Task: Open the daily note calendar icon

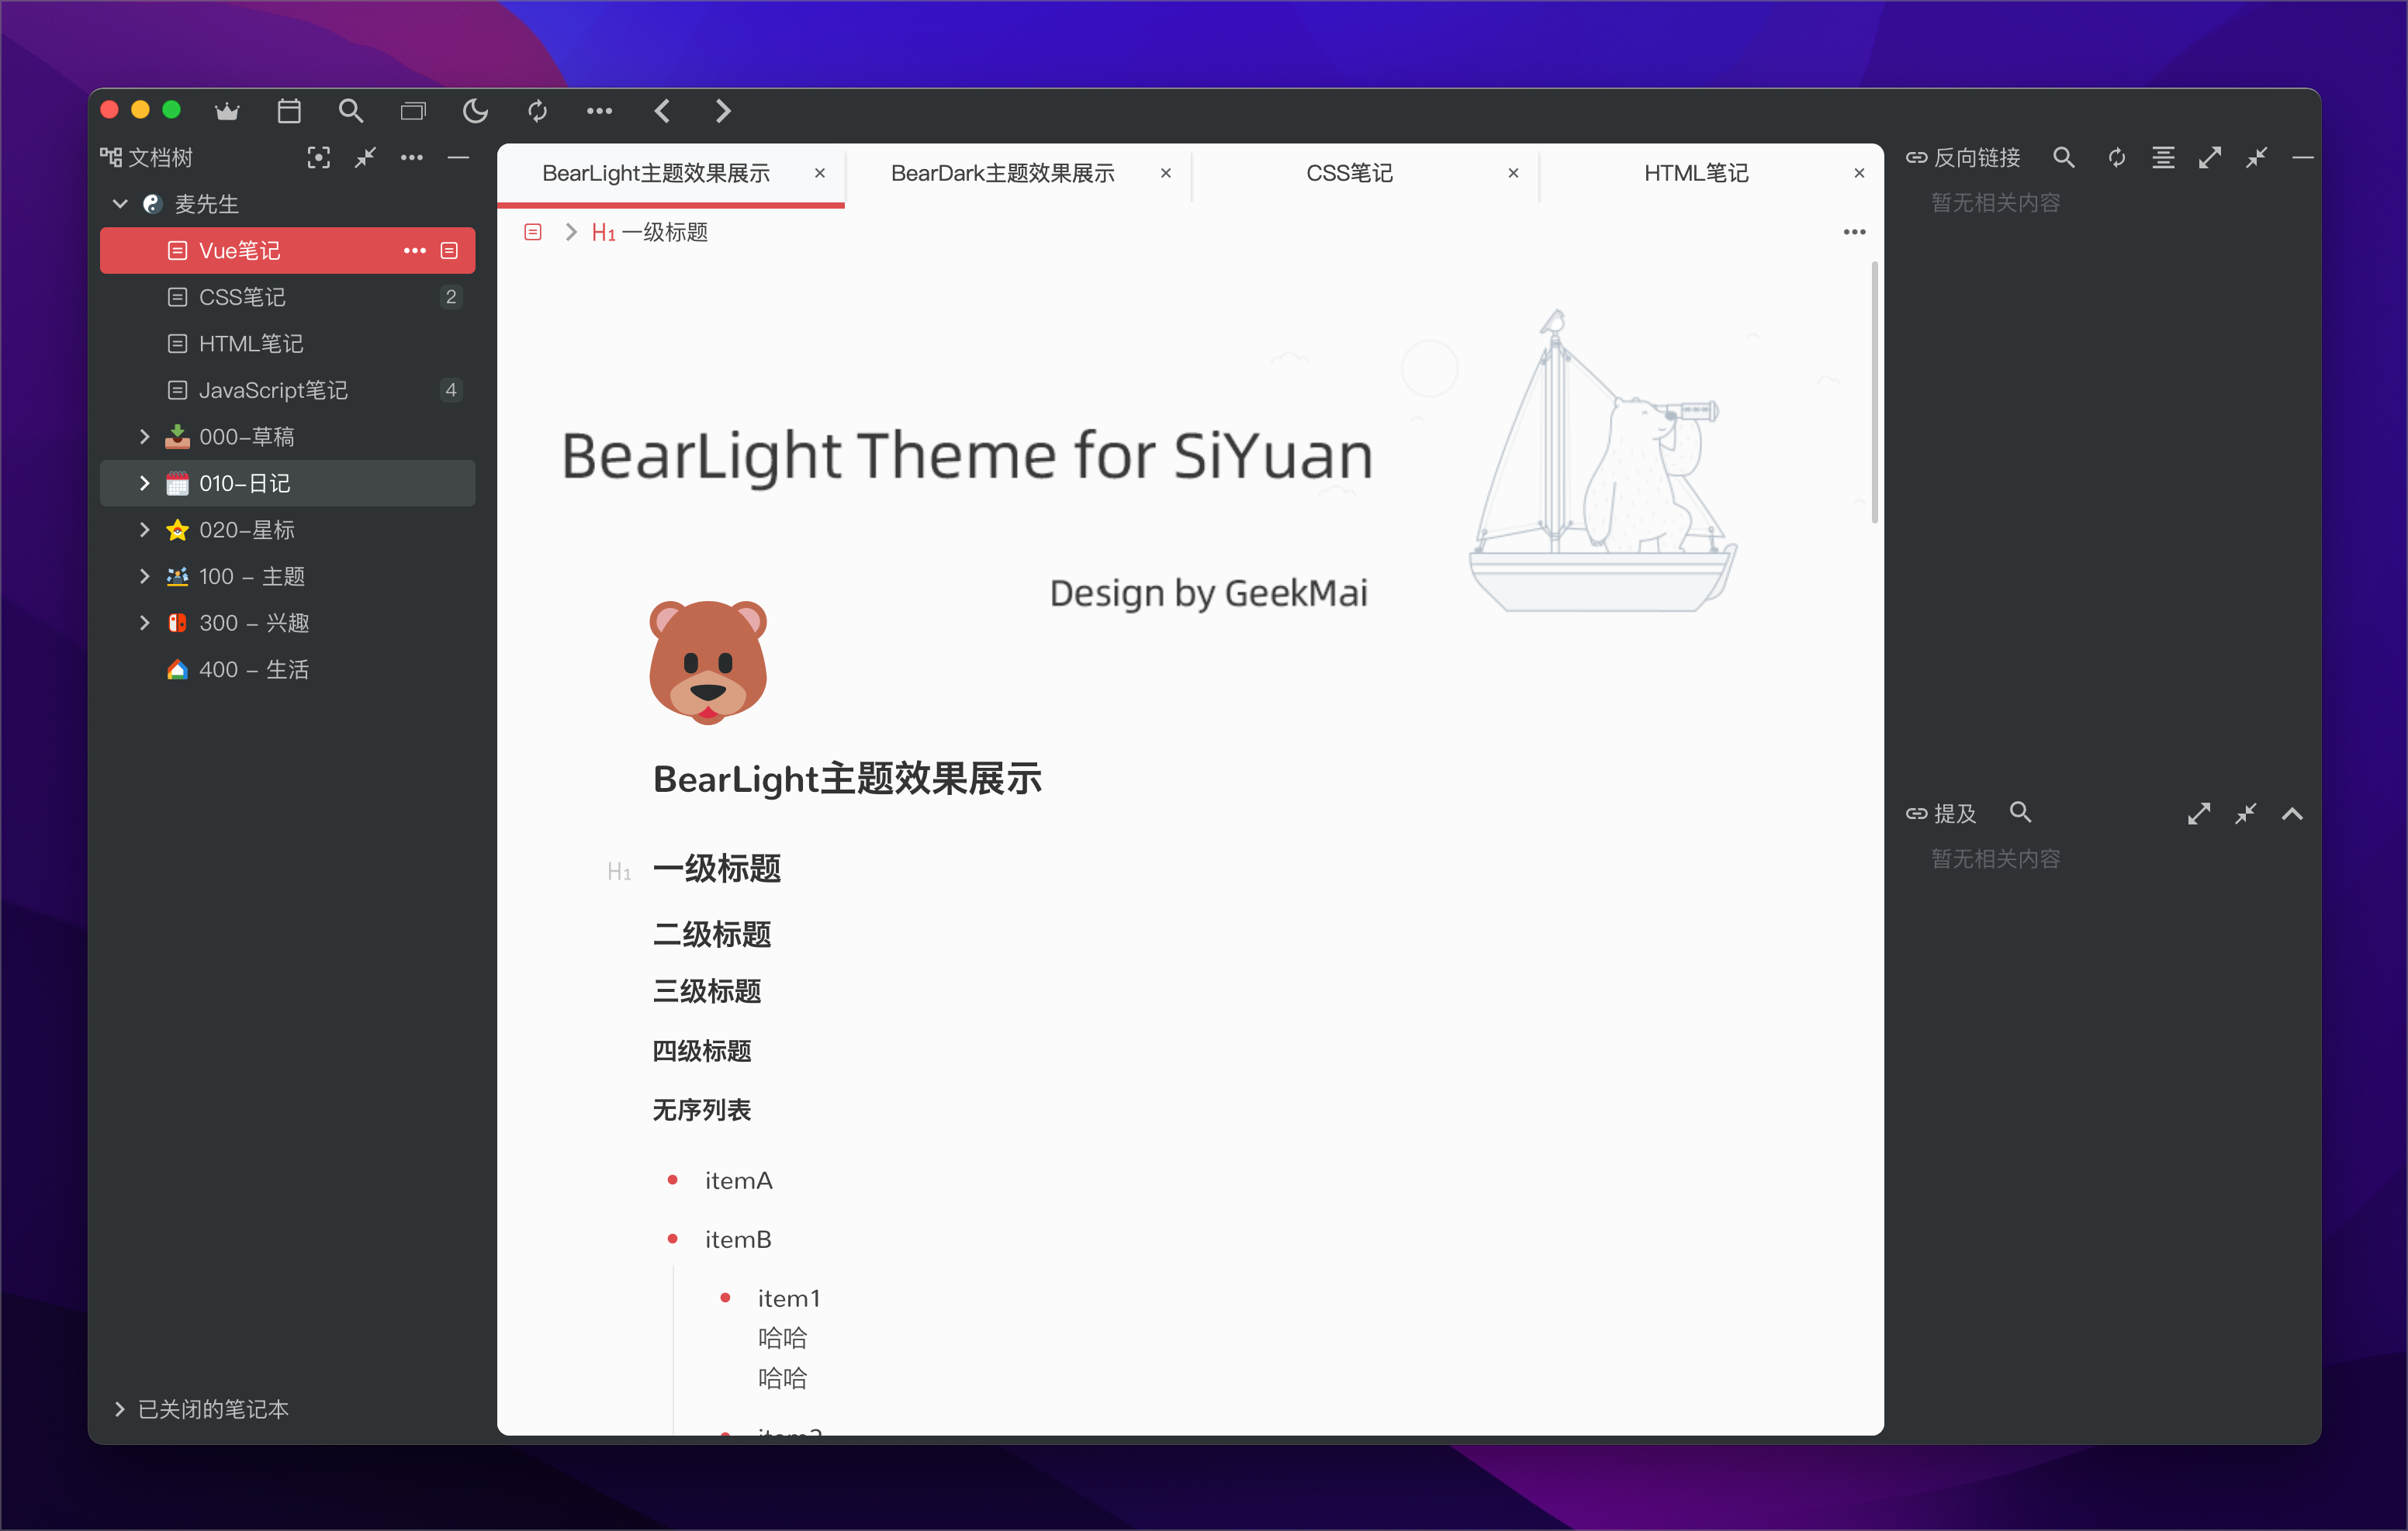Action: [289, 111]
